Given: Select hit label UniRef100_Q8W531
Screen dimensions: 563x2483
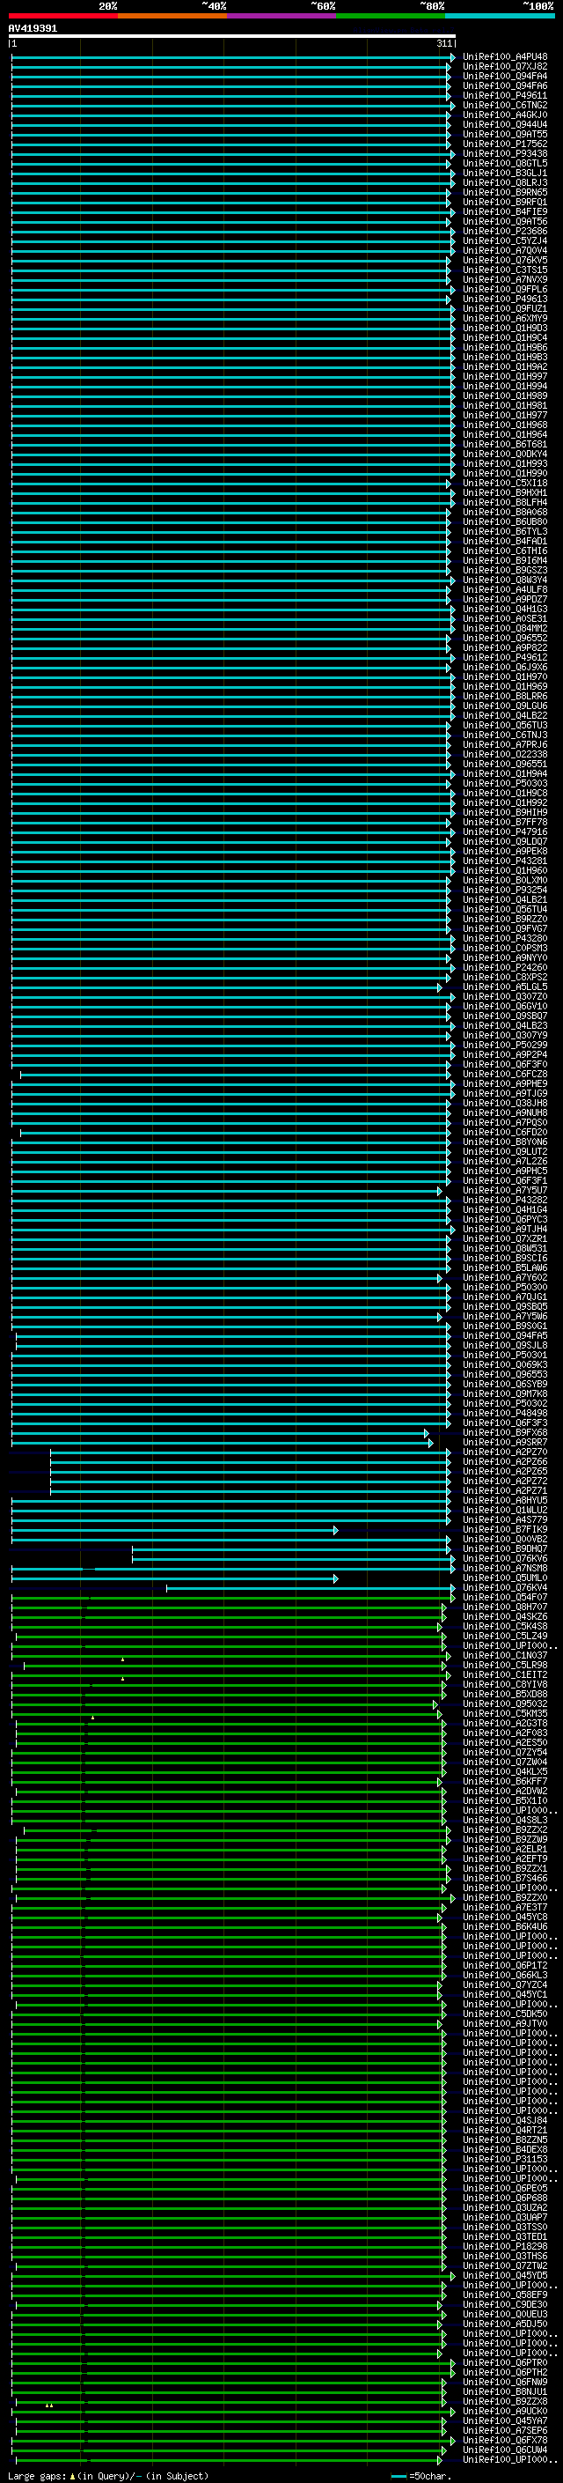Looking at the screenshot, I should point(505,1248).
